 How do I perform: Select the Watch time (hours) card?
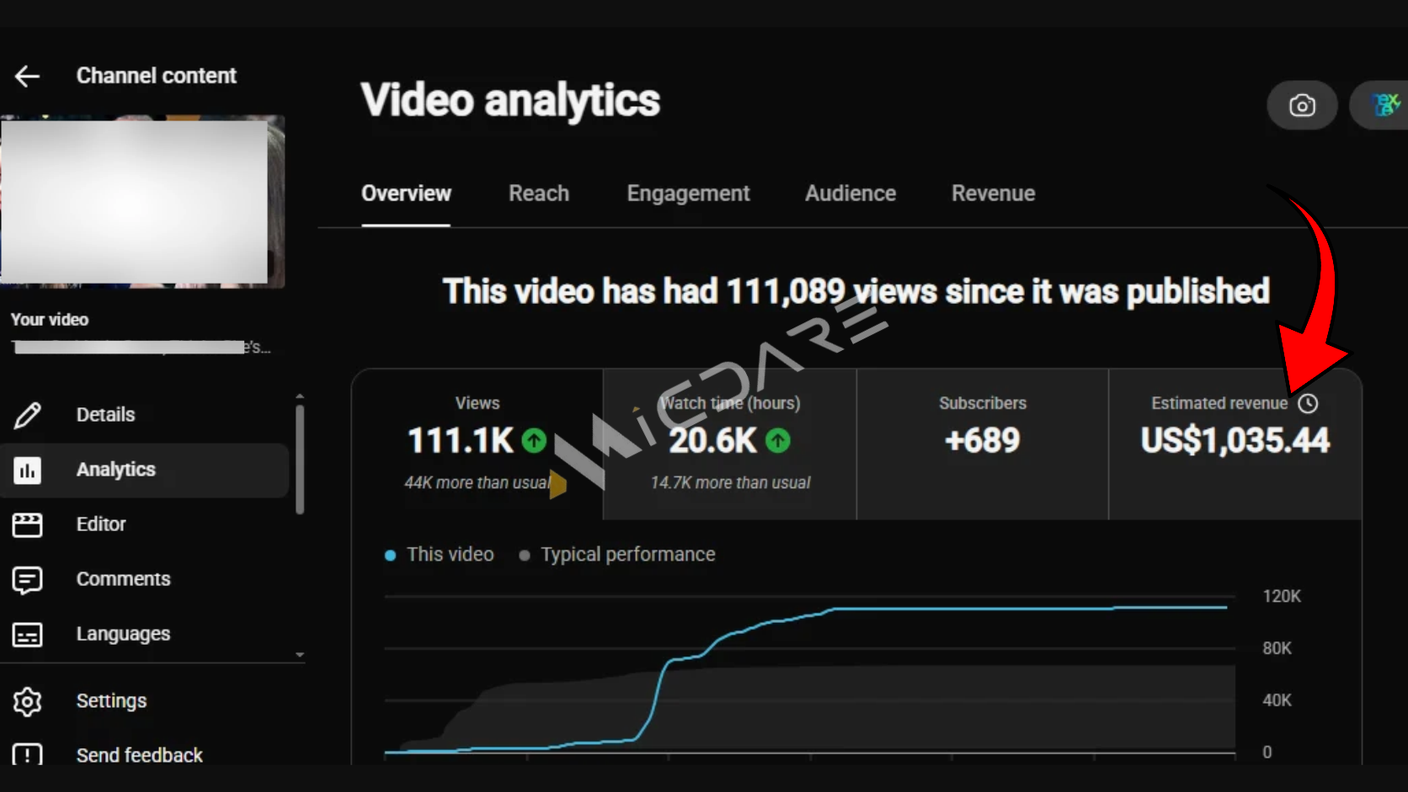point(730,444)
